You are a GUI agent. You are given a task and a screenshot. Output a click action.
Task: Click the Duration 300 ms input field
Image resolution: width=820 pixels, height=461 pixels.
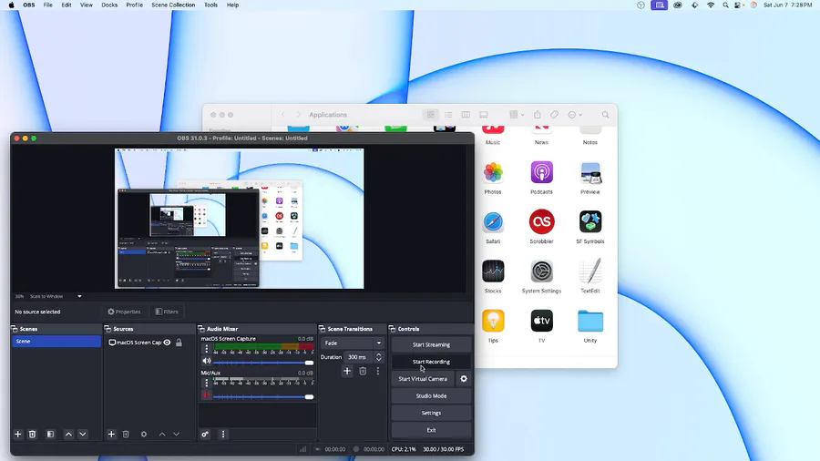click(x=359, y=357)
